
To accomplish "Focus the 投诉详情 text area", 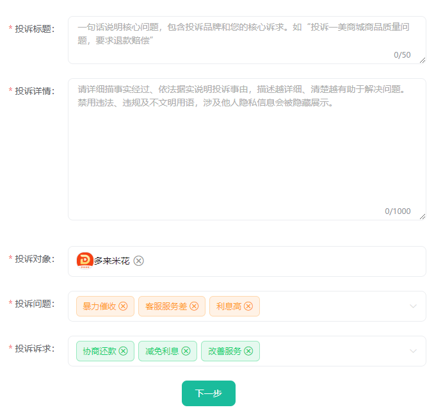I will pos(247,149).
